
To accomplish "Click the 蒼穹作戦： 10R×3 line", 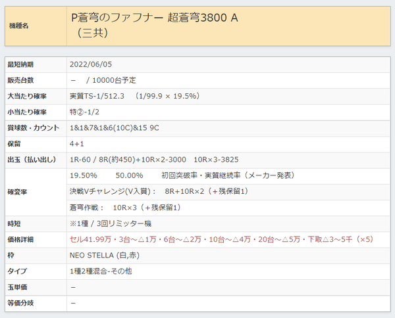I will click(126, 208).
